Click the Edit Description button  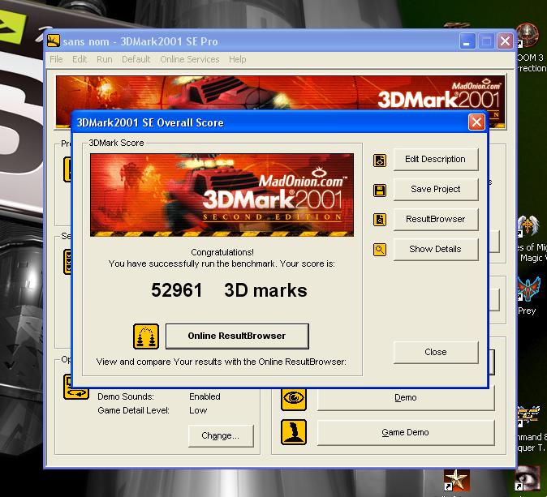point(436,159)
